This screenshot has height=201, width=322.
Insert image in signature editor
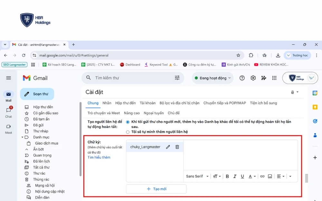270,176
